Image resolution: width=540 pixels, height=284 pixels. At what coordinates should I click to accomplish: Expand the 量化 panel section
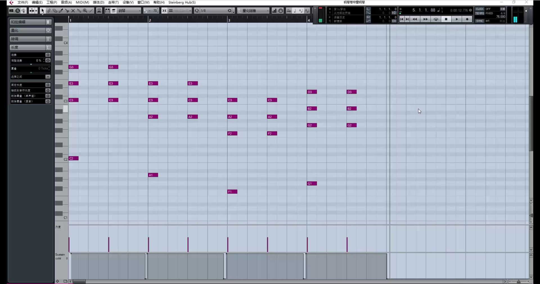(30, 30)
